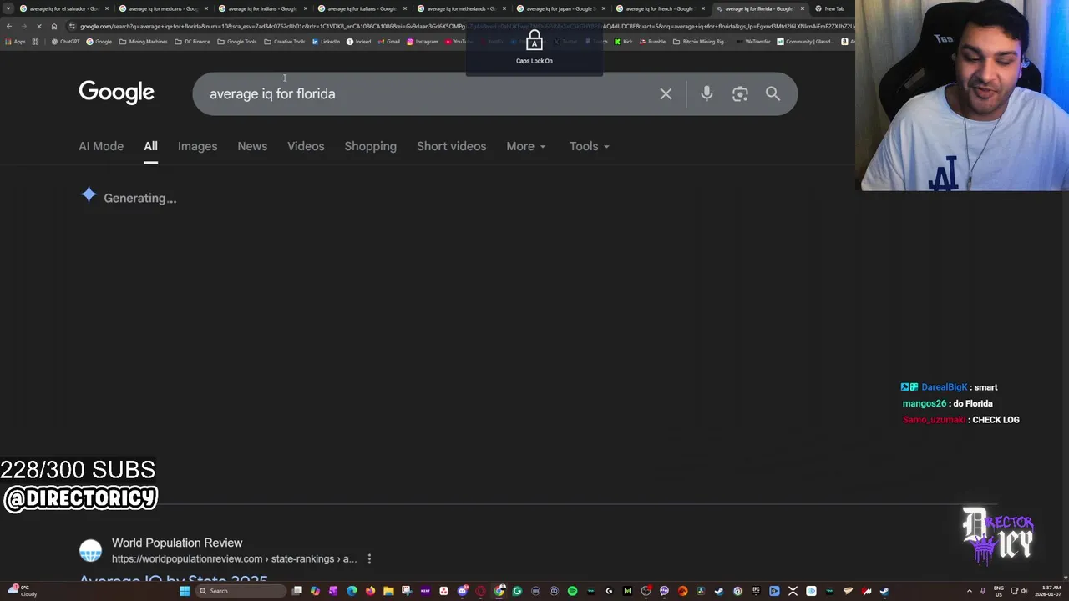Open Spotify from the taskbar
The width and height of the screenshot is (1069, 601).
point(572,591)
